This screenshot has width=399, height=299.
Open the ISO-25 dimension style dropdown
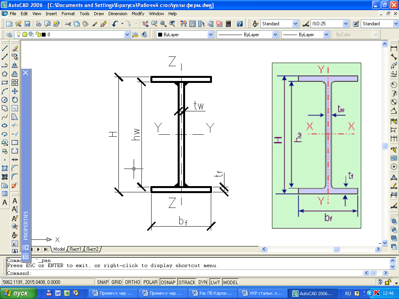tap(346, 24)
